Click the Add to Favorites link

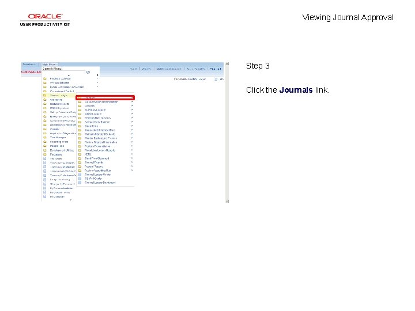pyautogui.click(x=195, y=69)
